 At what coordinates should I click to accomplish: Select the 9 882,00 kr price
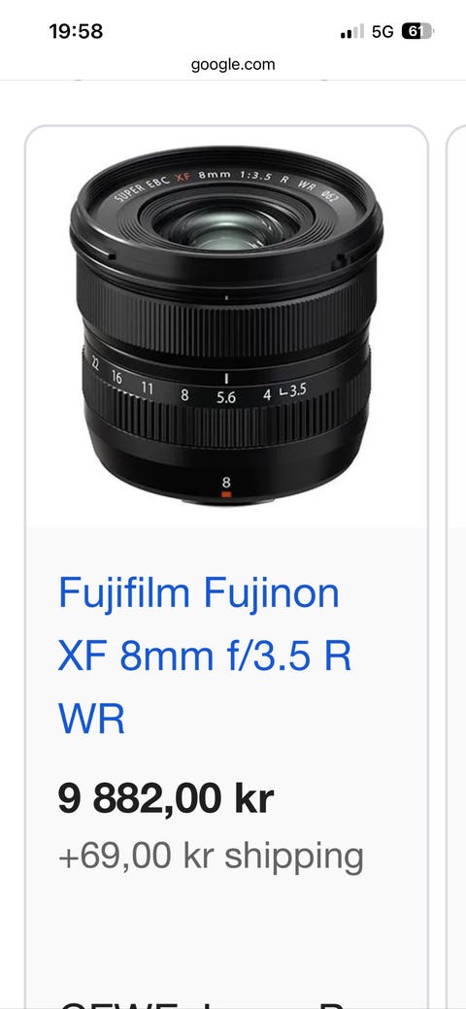click(166, 799)
